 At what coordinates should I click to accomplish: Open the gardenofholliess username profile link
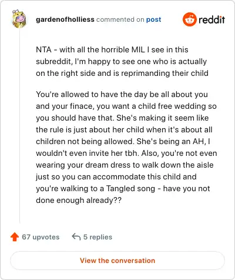(x=65, y=19)
